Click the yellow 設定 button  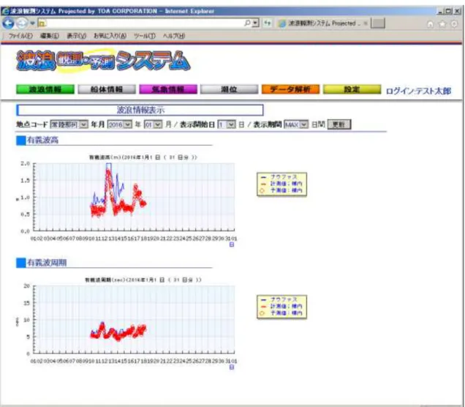coord(352,89)
